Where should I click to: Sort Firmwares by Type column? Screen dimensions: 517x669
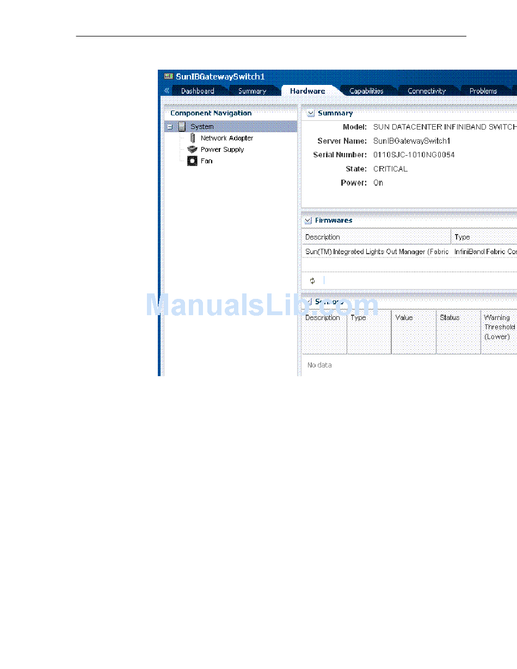pyautogui.click(x=484, y=237)
